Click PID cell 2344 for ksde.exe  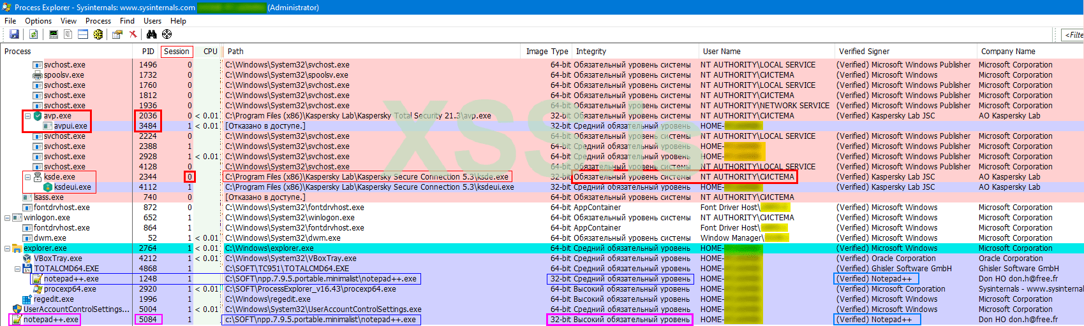pyautogui.click(x=148, y=177)
